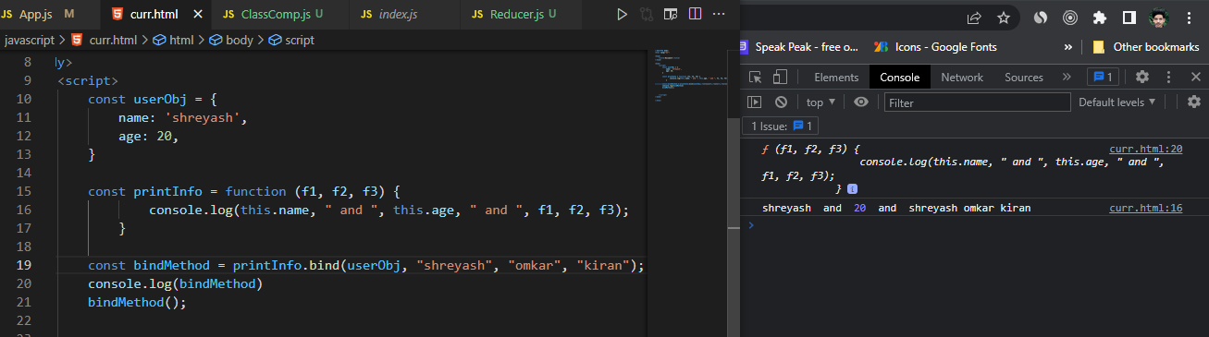This screenshot has width=1209, height=337.
Task: Select the curr.html breadcrumb item
Action: tap(105, 40)
